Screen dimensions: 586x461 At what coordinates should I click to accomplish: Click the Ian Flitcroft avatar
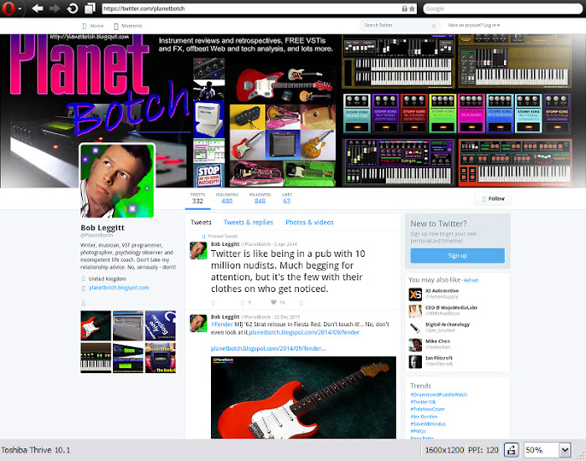[415, 361]
